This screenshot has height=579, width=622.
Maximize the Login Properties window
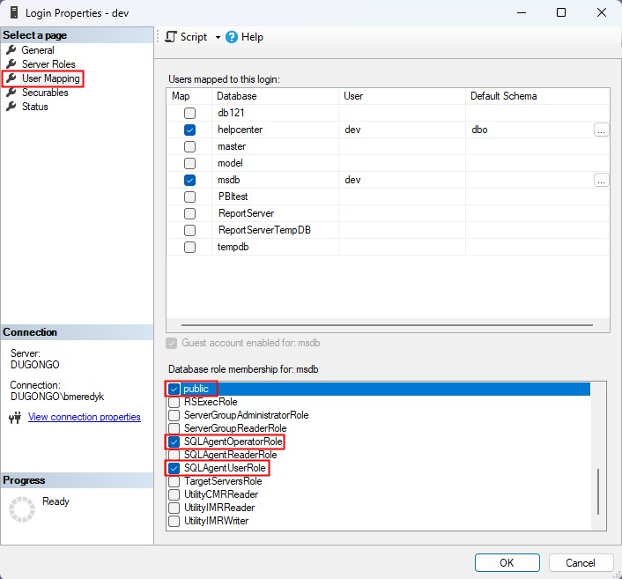(x=561, y=12)
